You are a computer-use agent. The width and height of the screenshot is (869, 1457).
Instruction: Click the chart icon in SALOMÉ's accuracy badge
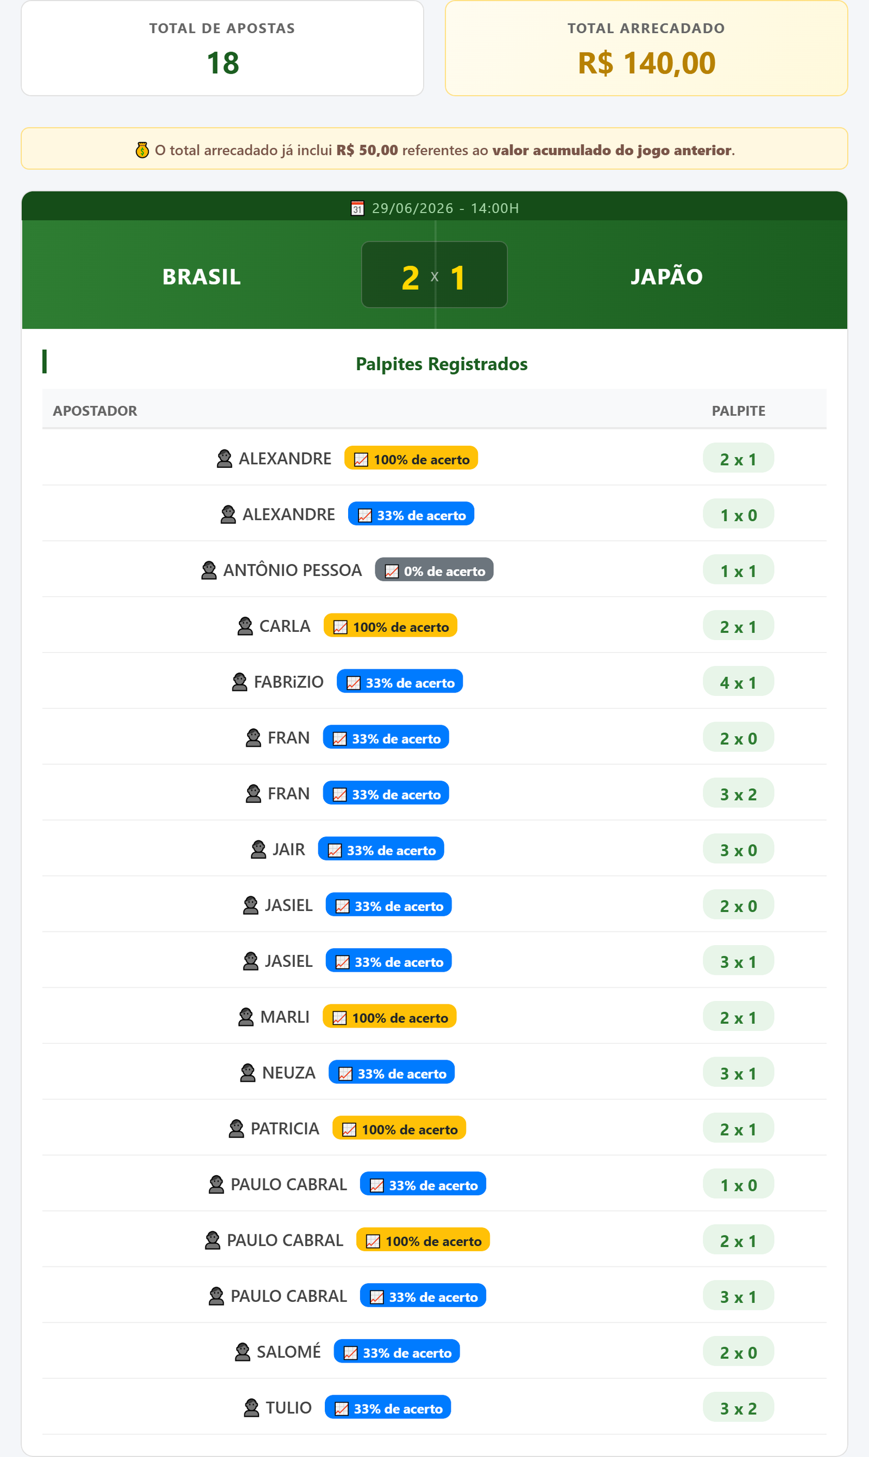click(351, 1353)
